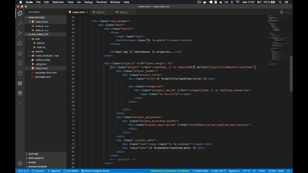Open macOS notification center icon
Viewport: 308px width, 173px height.
click(286, 2)
